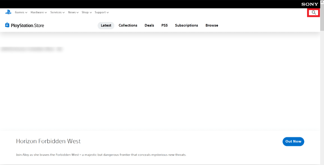The width and height of the screenshot is (324, 165).
Task: Open the Deals tab
Action: [x=149, y=25]
